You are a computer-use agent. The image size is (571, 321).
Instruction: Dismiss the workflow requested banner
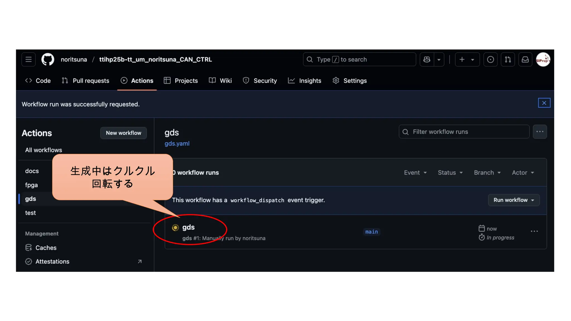(x=544, y=103)
